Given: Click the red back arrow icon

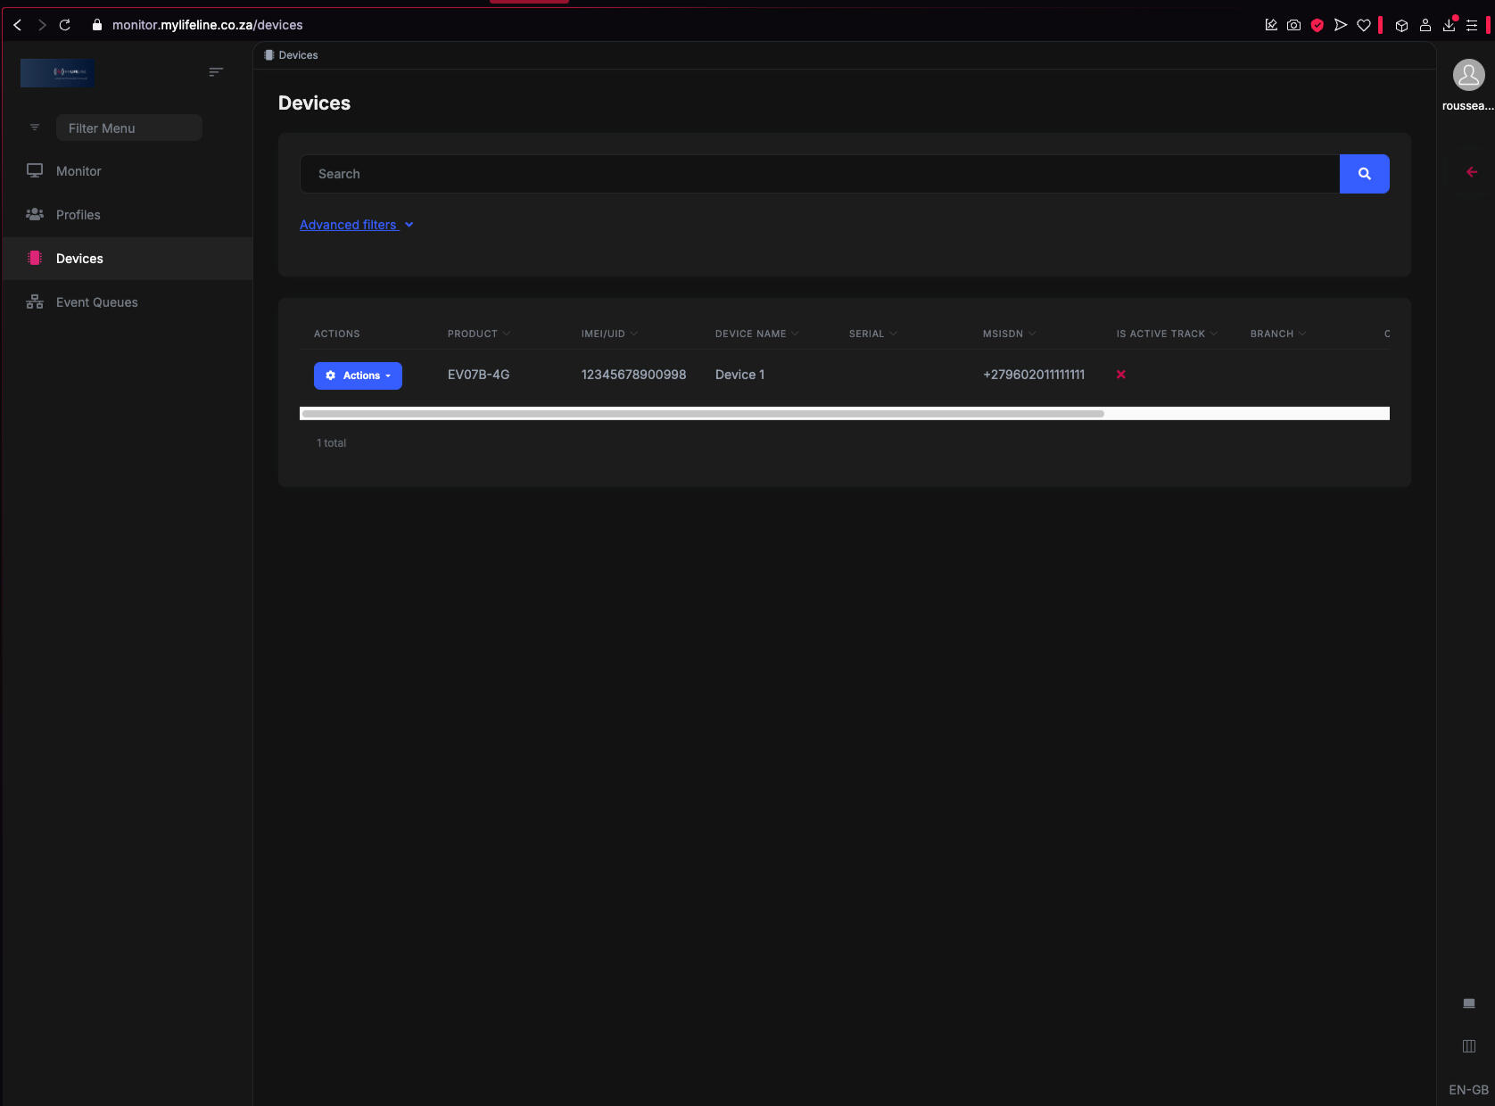Looking at the screenshot, I should tap(1472, 172).
